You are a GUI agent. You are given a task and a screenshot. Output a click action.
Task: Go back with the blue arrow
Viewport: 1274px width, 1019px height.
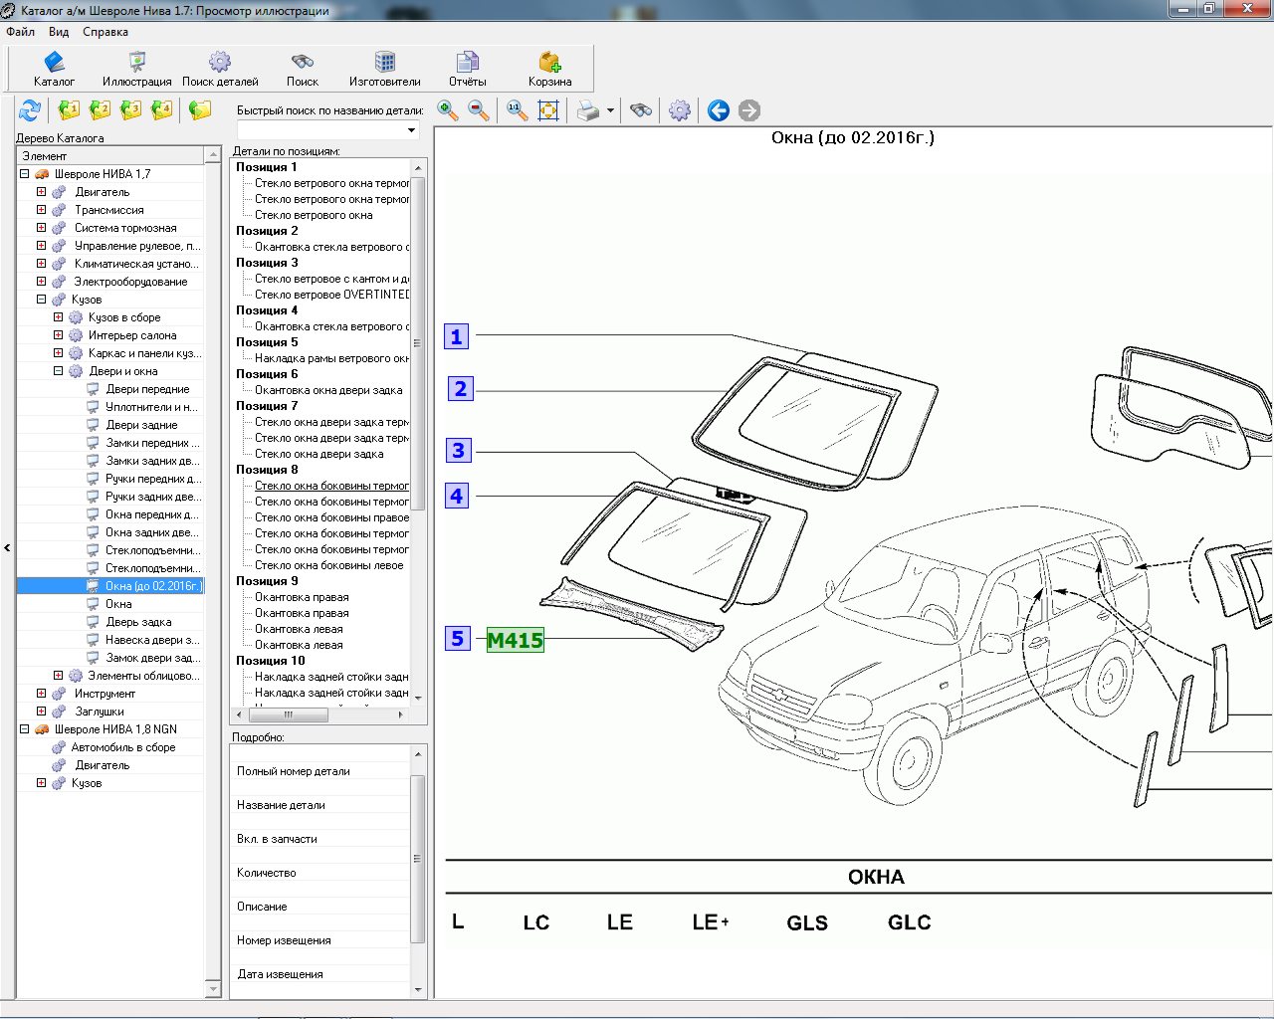[719, 110]
